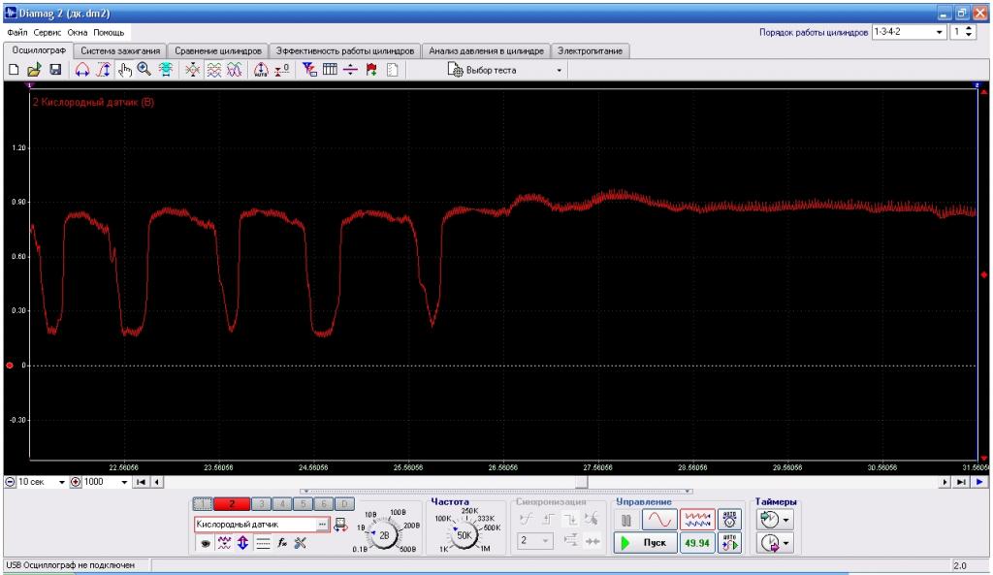Image resolution: width=993 pixels, height=575 pixels.
Task: Toggle separated channel waveforms view
Action: coord(214,70)
